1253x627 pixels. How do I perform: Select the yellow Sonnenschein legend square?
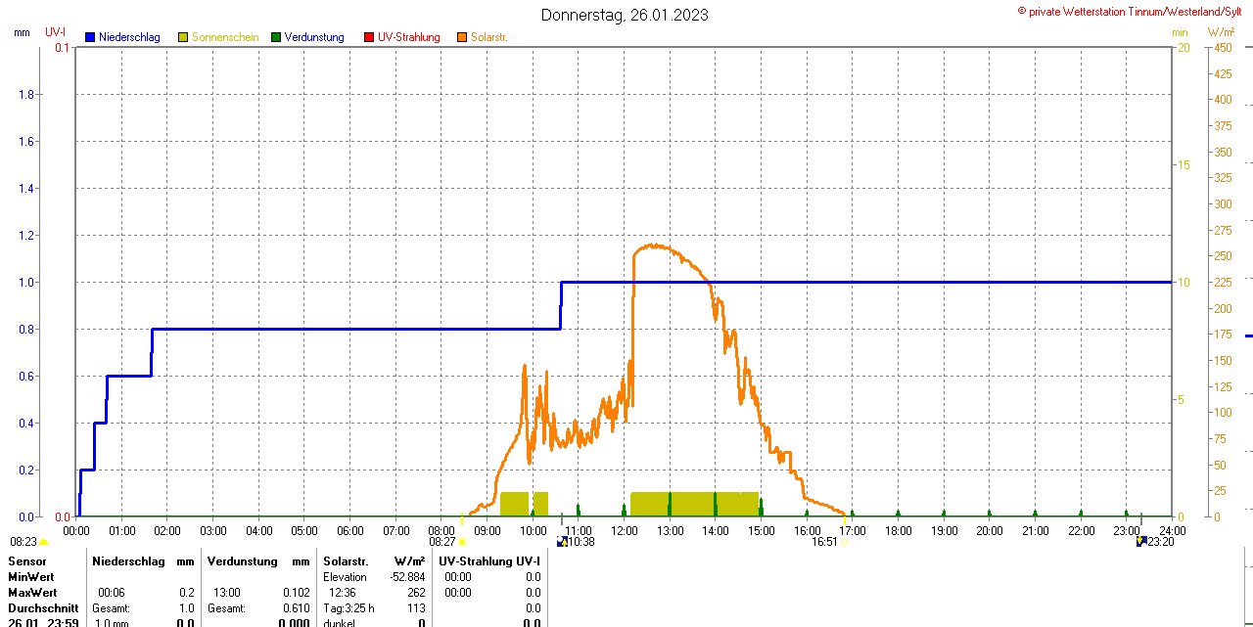pos(183,37)
